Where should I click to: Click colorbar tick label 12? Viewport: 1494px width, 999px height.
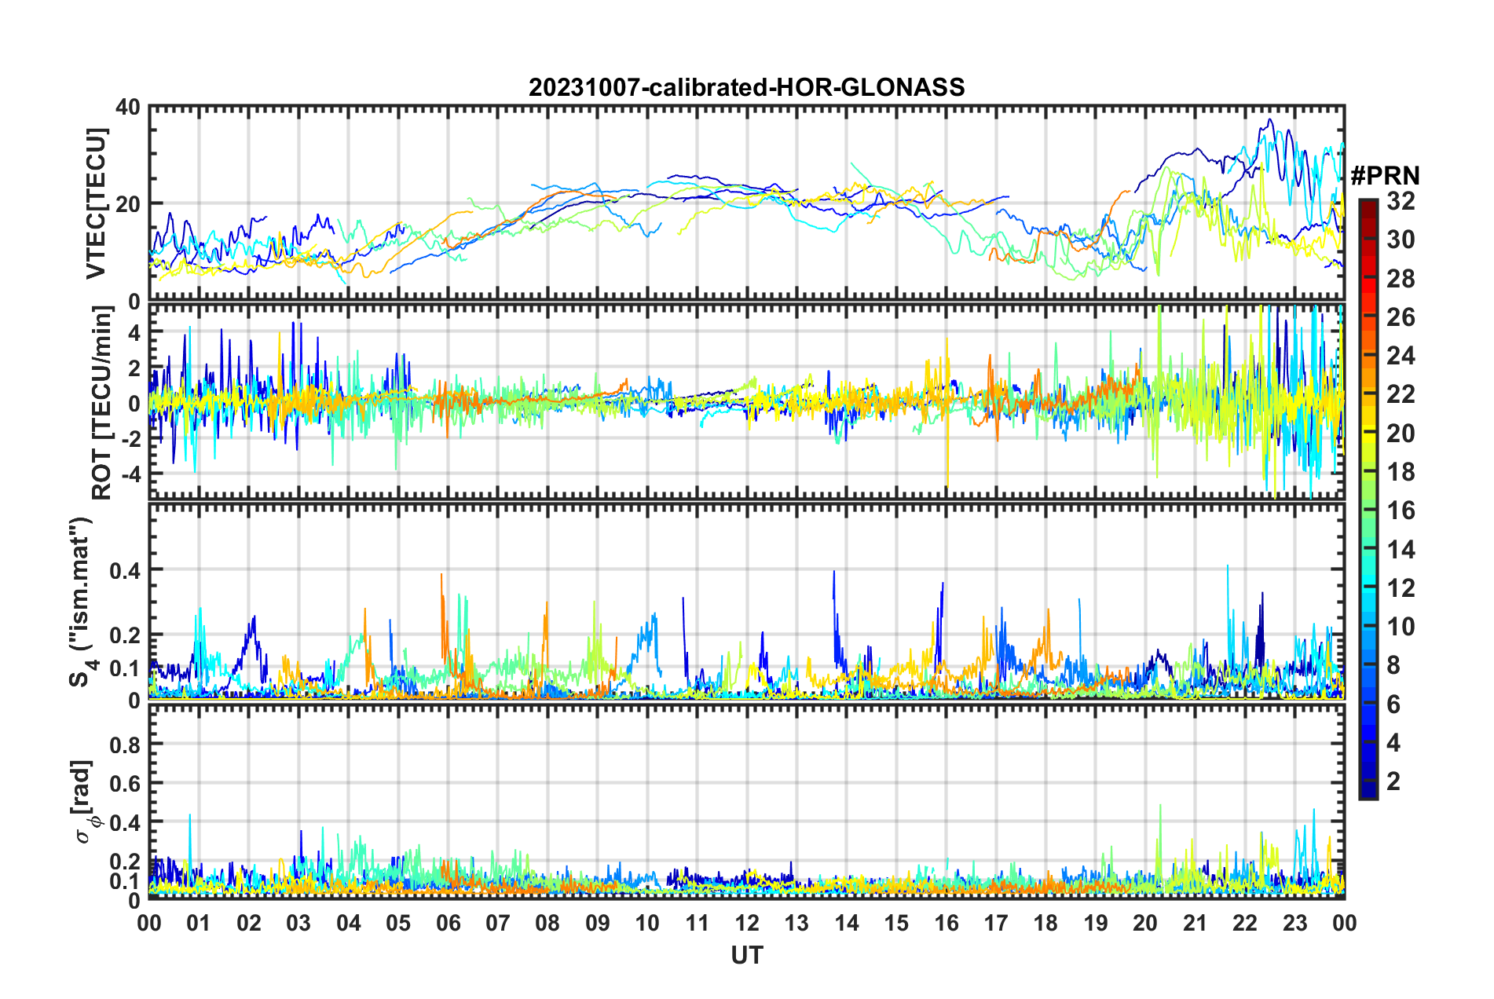click(x=1401, y=588)
